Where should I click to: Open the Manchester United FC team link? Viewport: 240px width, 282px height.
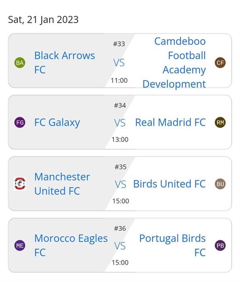62,184
